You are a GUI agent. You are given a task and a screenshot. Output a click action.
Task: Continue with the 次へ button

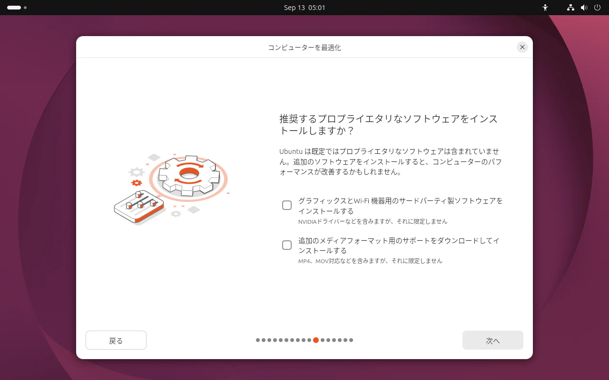click(x=493, y=340)
